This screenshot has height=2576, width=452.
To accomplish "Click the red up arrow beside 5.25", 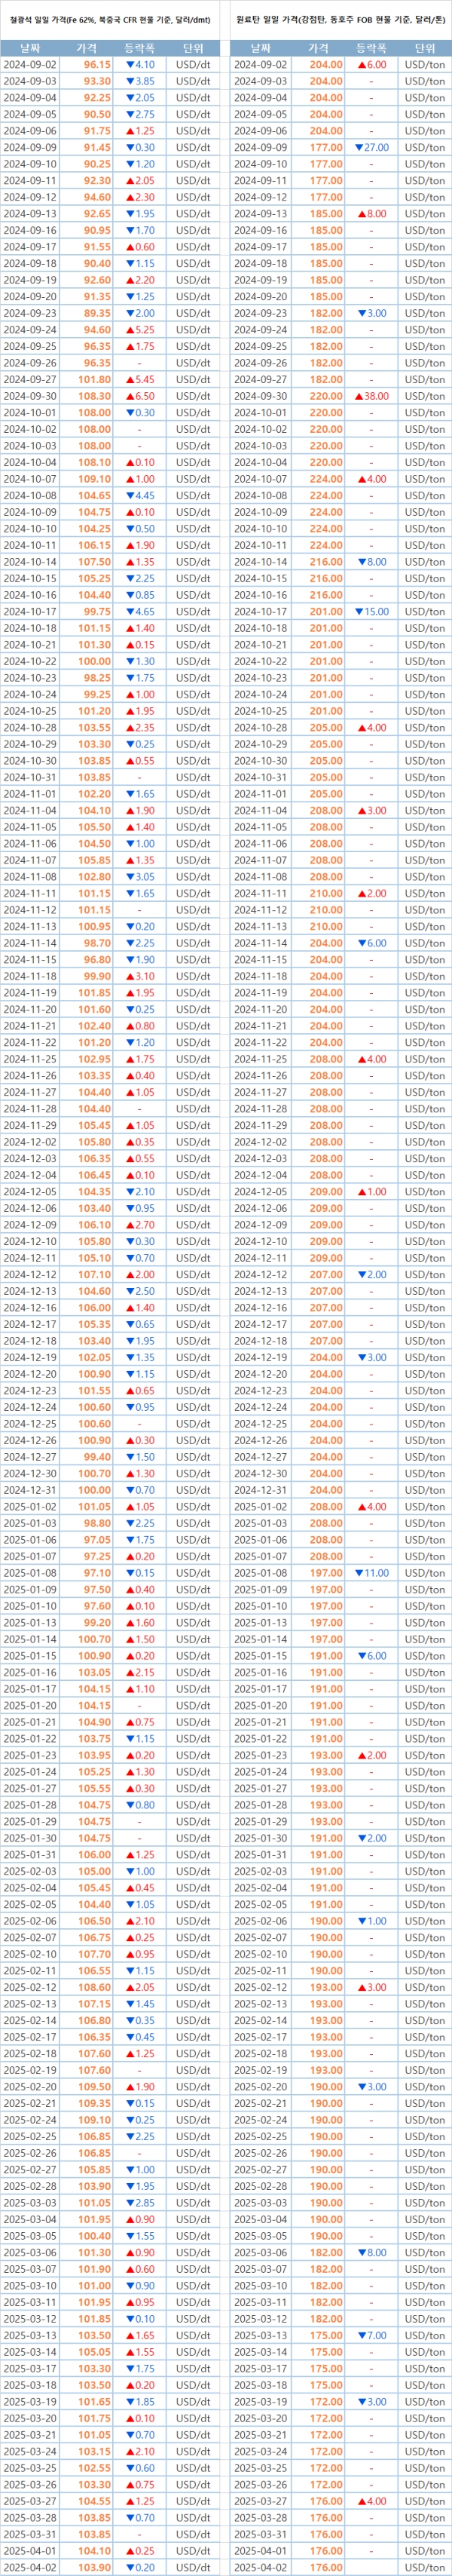I will click(130, 329).
